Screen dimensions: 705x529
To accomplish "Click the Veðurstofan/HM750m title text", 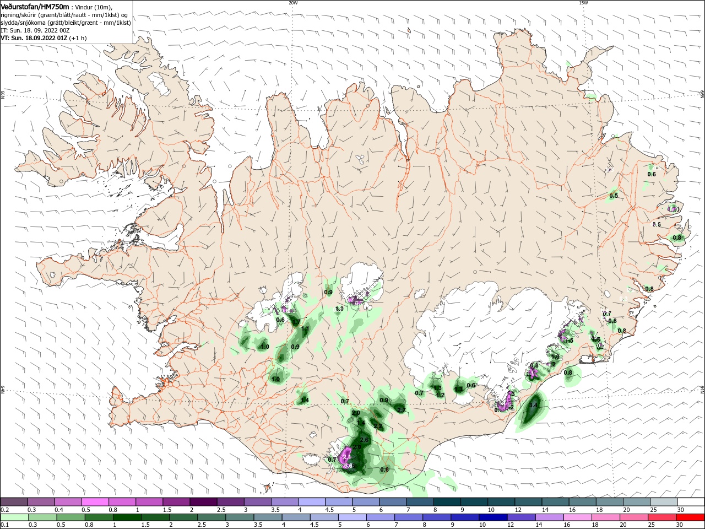I will 35,6.
